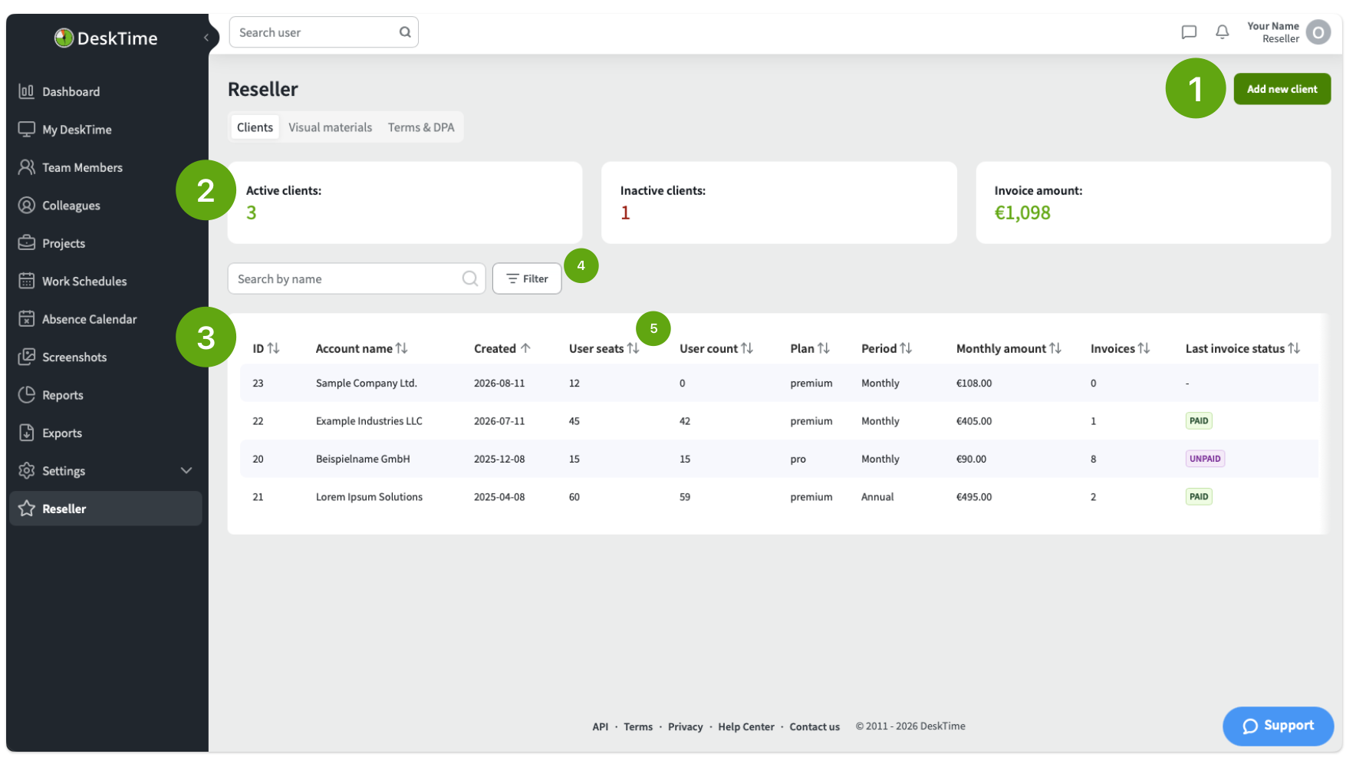Click Invoice amount €1,098
This screenshot has width=1356, height=764.
tap(1022, 212)
